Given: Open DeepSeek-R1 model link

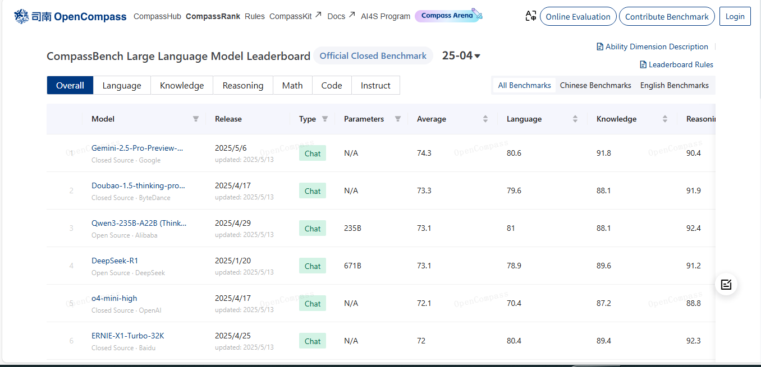Looking at the screenshot, I should click(114, 261).
